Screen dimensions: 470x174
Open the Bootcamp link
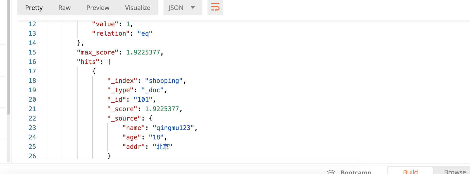click(356, 172)
